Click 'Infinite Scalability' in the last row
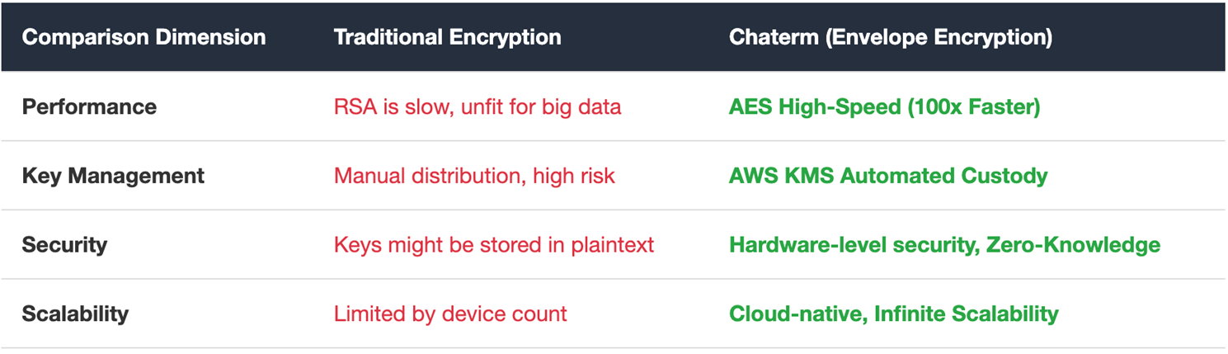The height and width of the screenshot is (354, 1228). (967, 314)
